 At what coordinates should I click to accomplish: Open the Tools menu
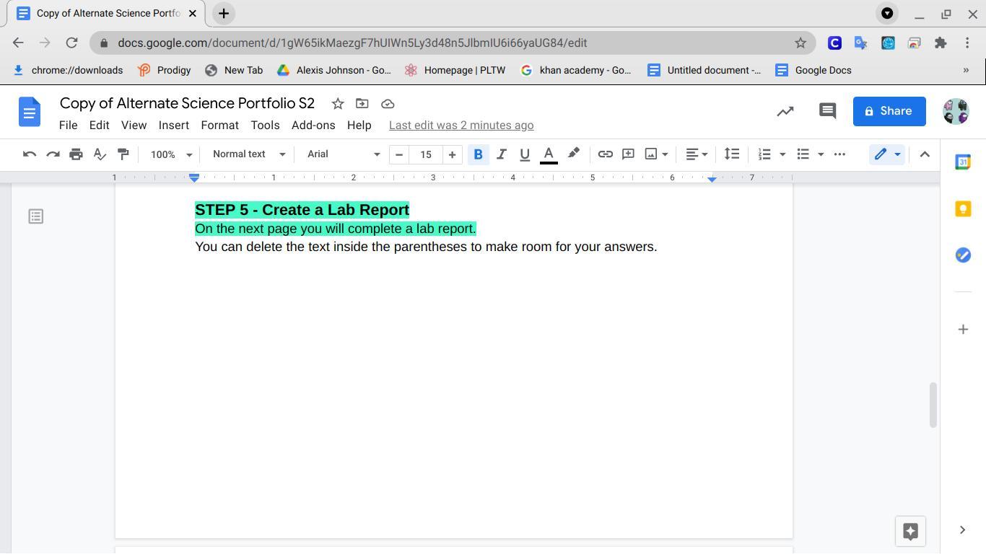point(265,125)
